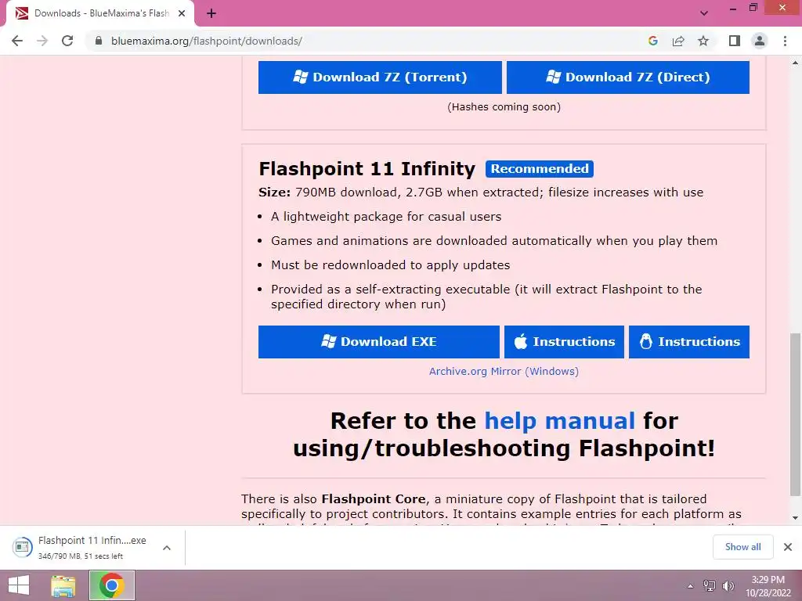Image resolution: width=802 pixels, height=601 pixels.
Task: Open the Google icon in the address bar
Action: (652, 41)
